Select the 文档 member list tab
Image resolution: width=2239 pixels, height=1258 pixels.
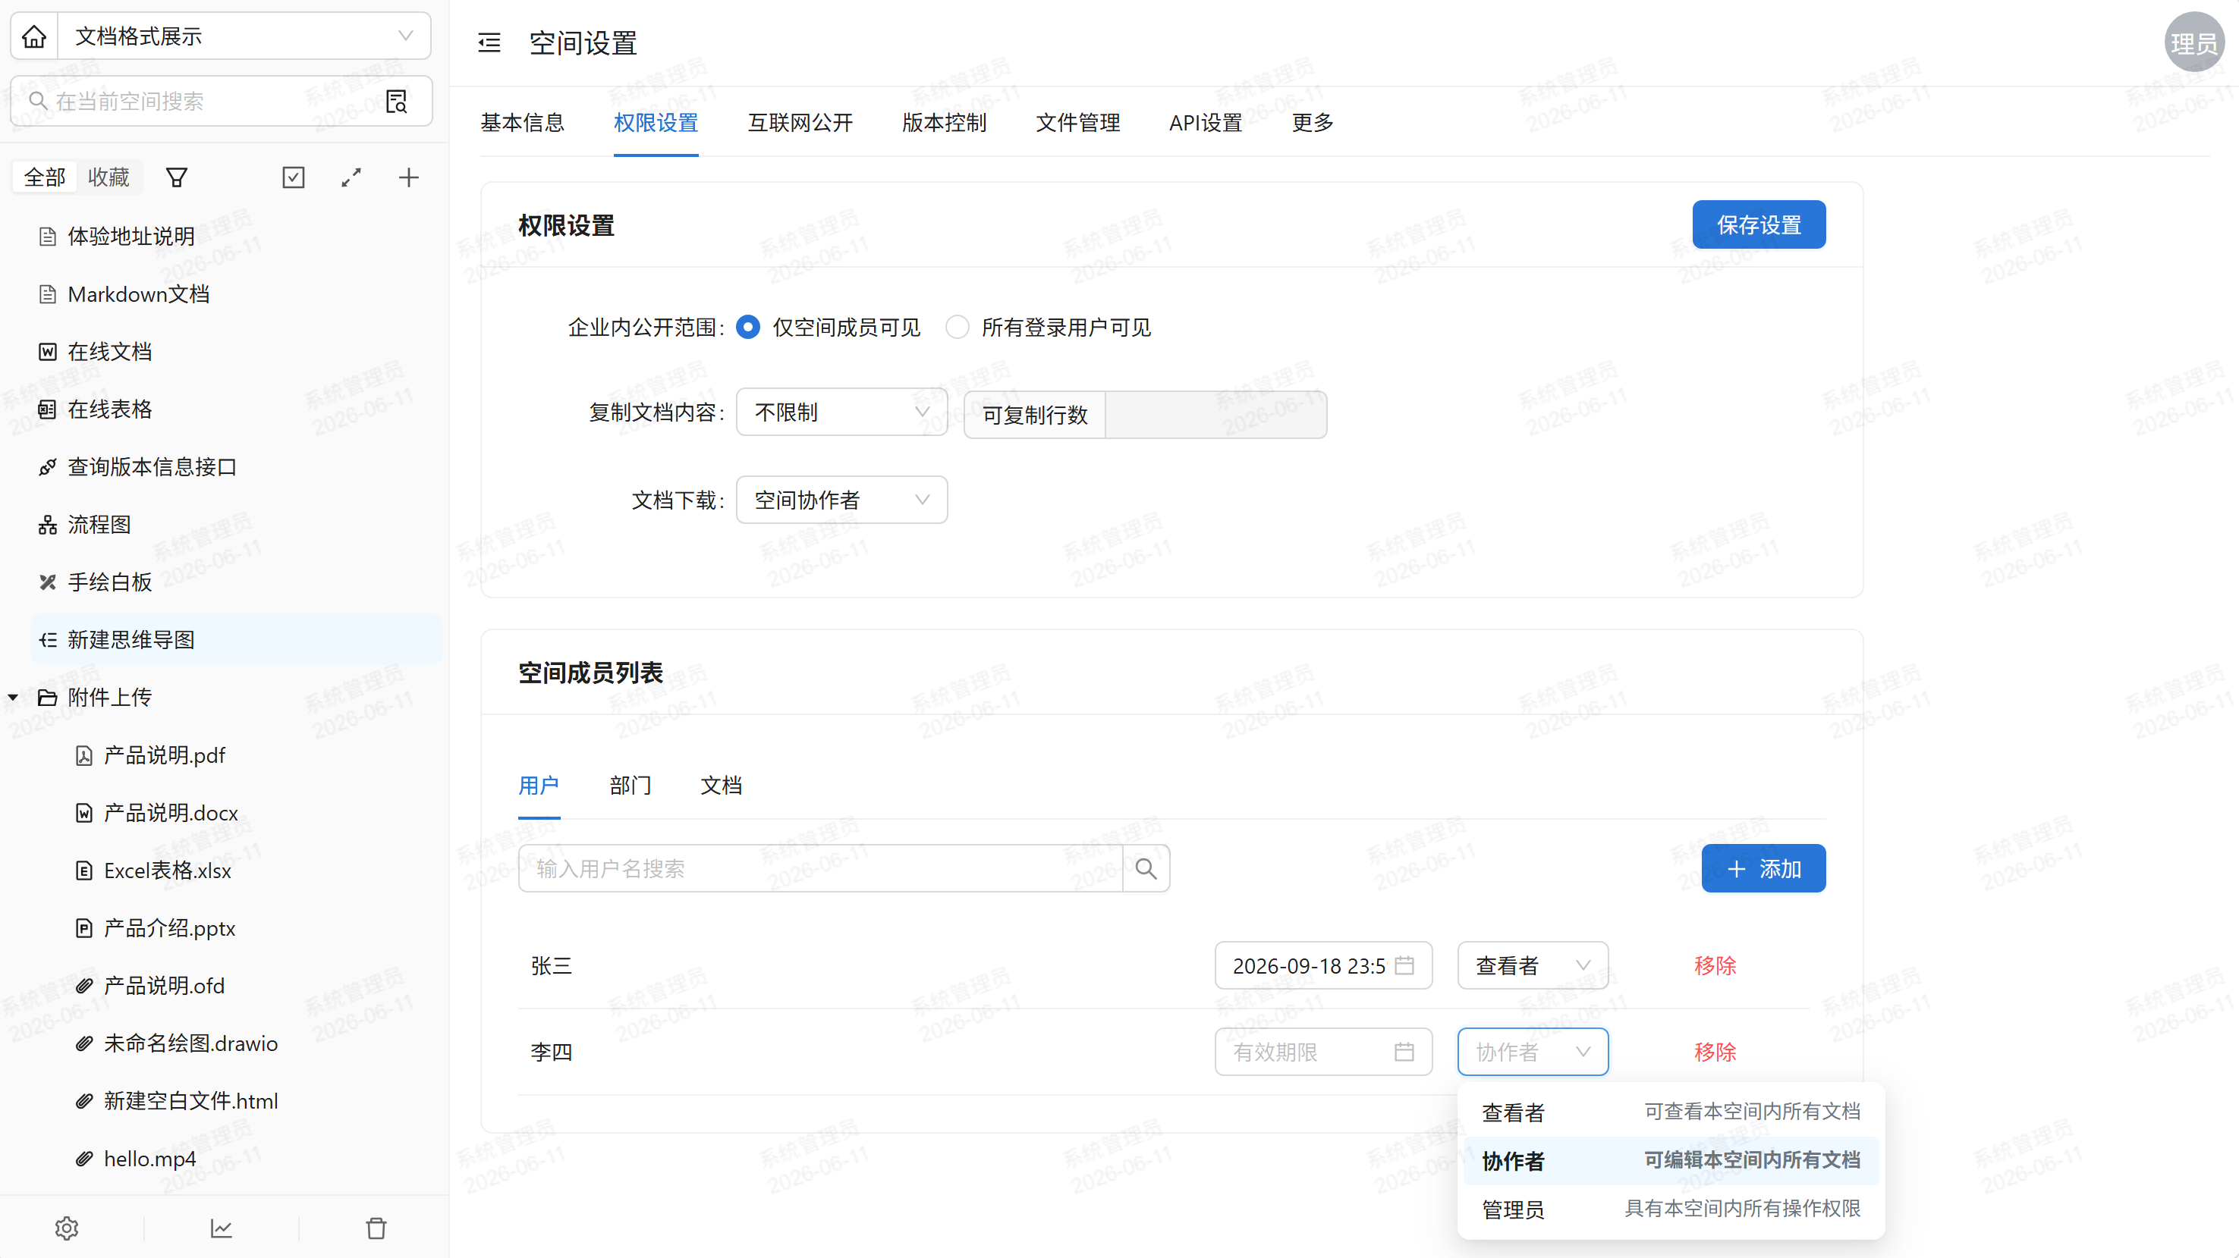pos(722,786)
